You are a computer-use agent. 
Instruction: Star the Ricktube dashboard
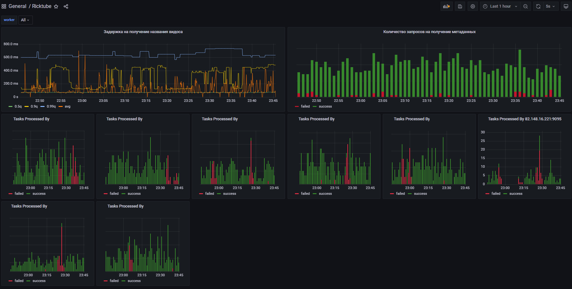tap(56, 6)
